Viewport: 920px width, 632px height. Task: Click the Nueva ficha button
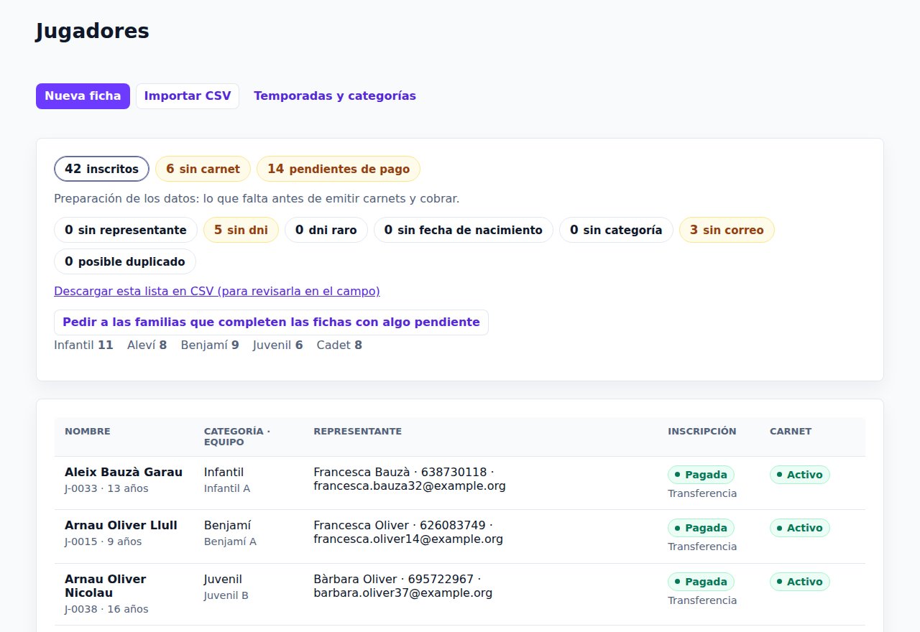(x=83, y=96)
